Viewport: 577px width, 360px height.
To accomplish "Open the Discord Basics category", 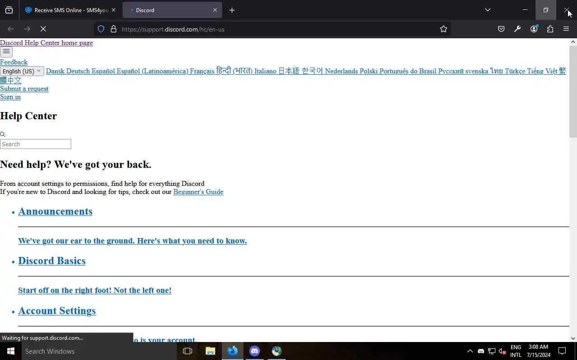I will [52, 261].
